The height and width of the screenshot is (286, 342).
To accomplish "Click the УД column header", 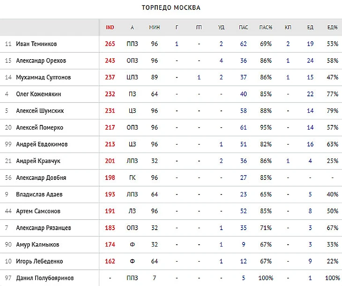I will pyautogui.click(x=221, y=27).
